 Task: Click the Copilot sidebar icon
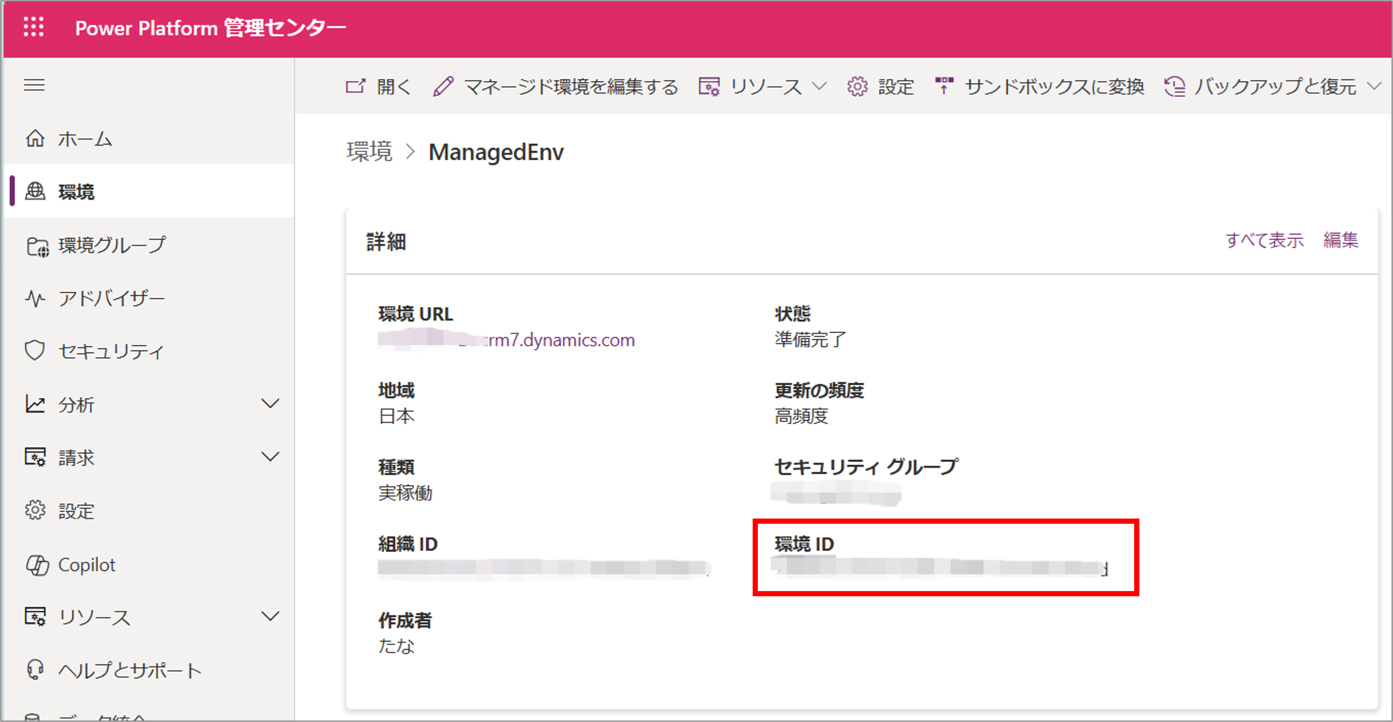point(36,565)
